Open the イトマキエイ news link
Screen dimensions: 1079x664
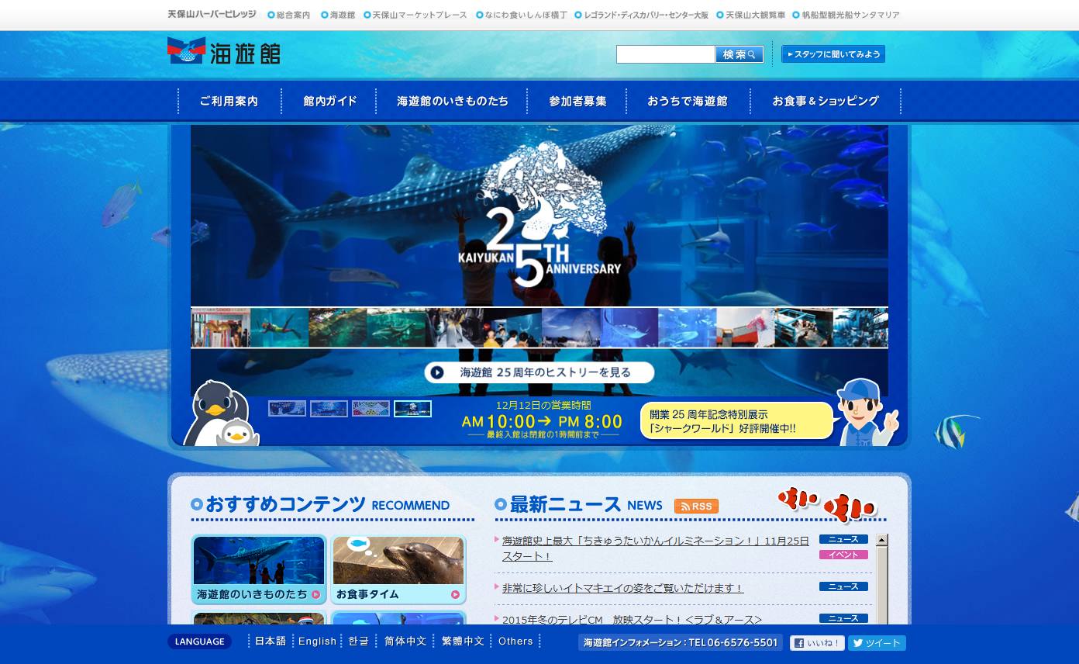622,588
